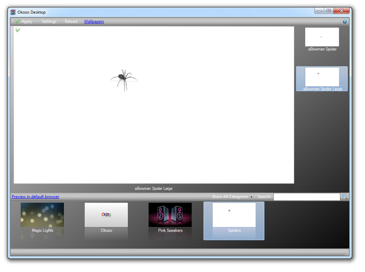The image size is (365, 272).
Task: Click the magnifying glass search icon
Action: (345, 197)
